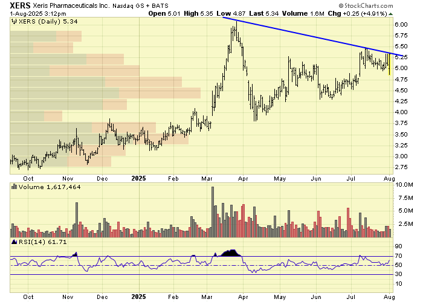Click the Dec label under price chart
Screen dimensions: 423x302
click(102, 179)
